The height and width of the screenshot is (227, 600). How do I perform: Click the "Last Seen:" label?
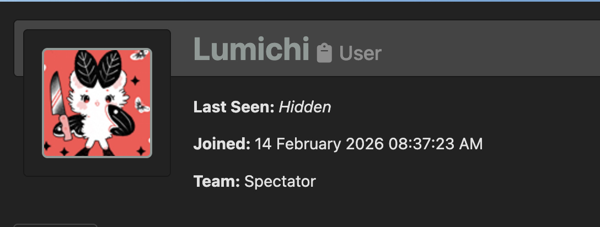coord(234,107)
